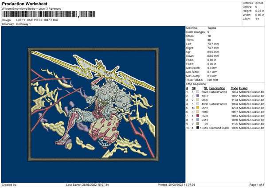Click 'Wilcom EmbroideryStudio – Level 3 Advanced' text
The height and width of the screenshot is (188, 266).
(31, 9)
